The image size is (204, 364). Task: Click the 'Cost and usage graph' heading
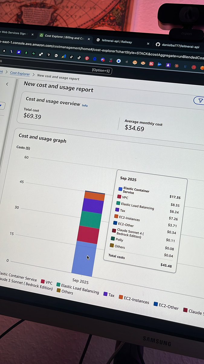click(42, 138)
